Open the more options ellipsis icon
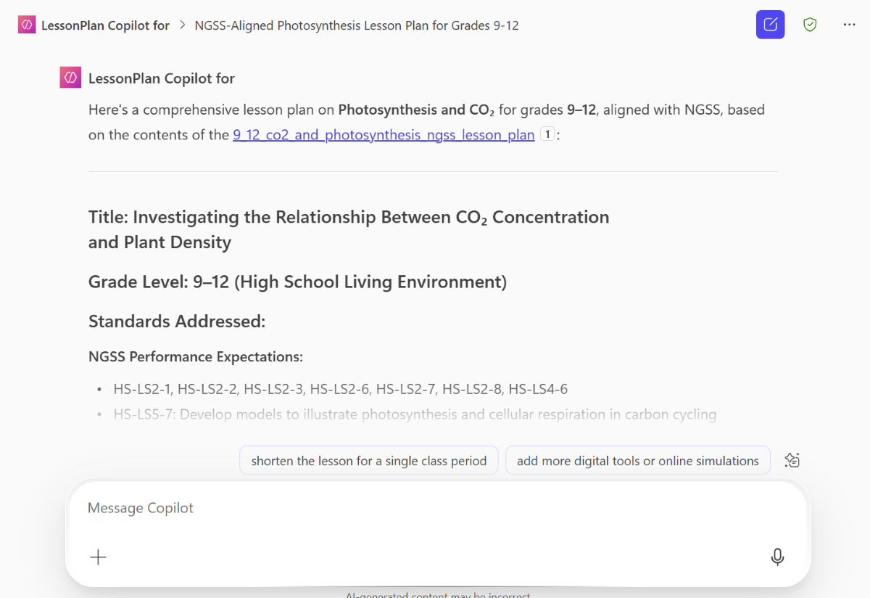 [849, 24]
